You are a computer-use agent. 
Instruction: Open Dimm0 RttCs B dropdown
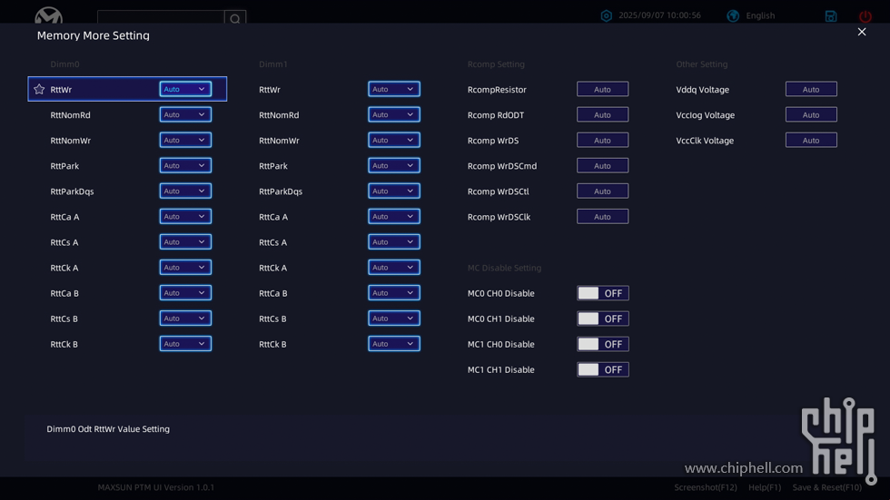click(x=185, y=319)
